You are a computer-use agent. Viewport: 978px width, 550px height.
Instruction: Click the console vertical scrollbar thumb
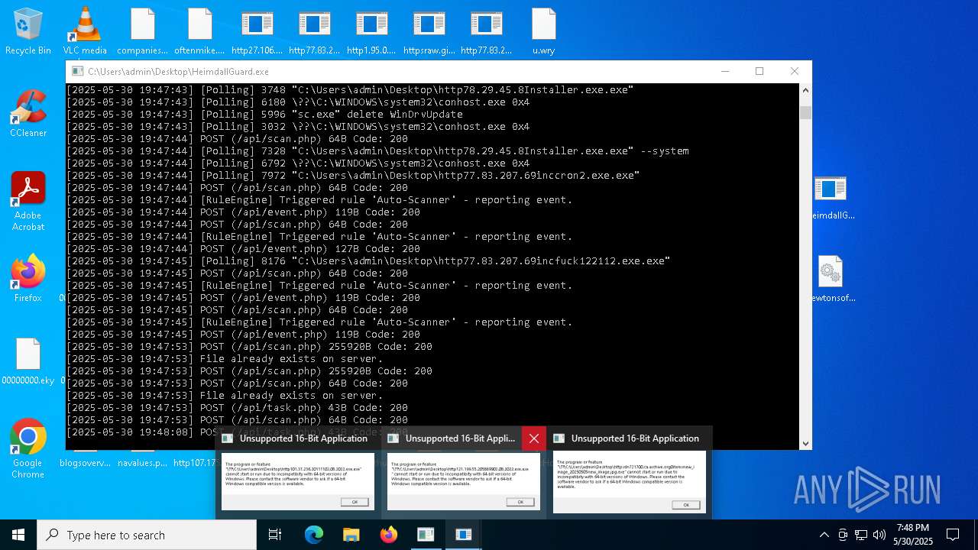point(805,112)
